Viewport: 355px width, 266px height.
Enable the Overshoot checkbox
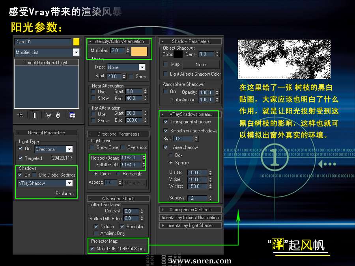(123, 147)
